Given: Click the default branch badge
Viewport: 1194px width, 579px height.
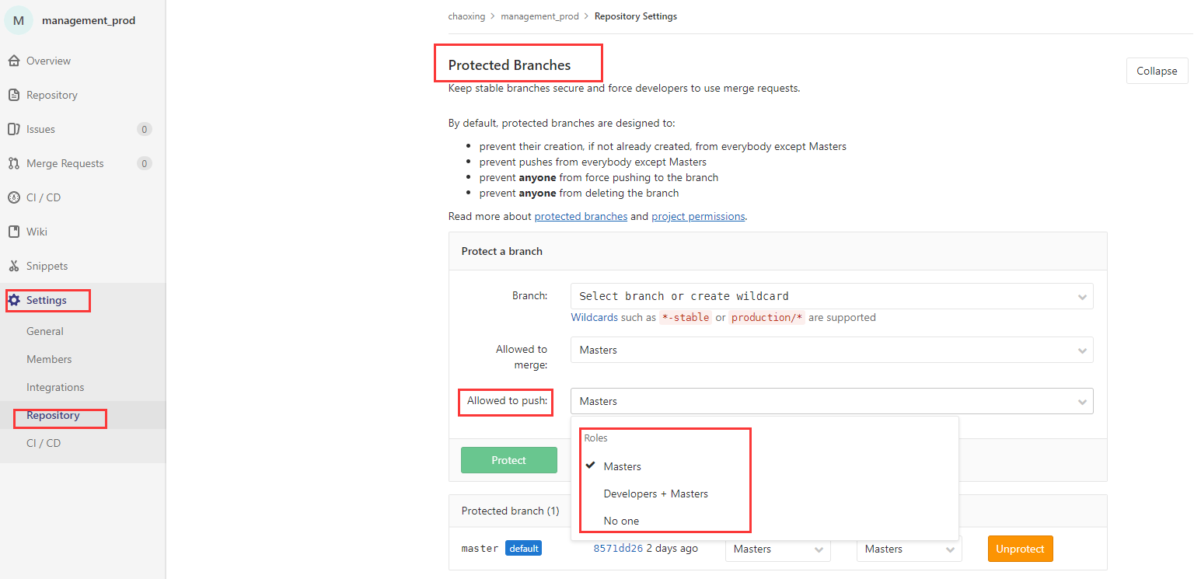Looking at the screenshot, I should click(x=523, y=548).
